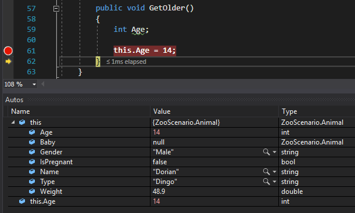Click the Autos panel title
Image resolution: width=355 pixels, height=213 pixels.
(x=15, y=100)
